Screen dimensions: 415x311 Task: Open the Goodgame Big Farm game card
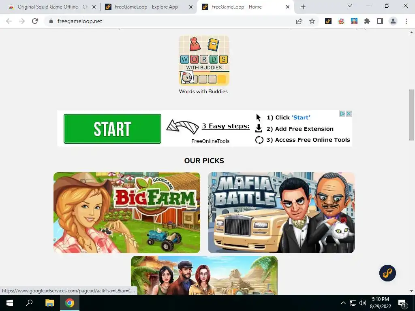click(127, 213)
